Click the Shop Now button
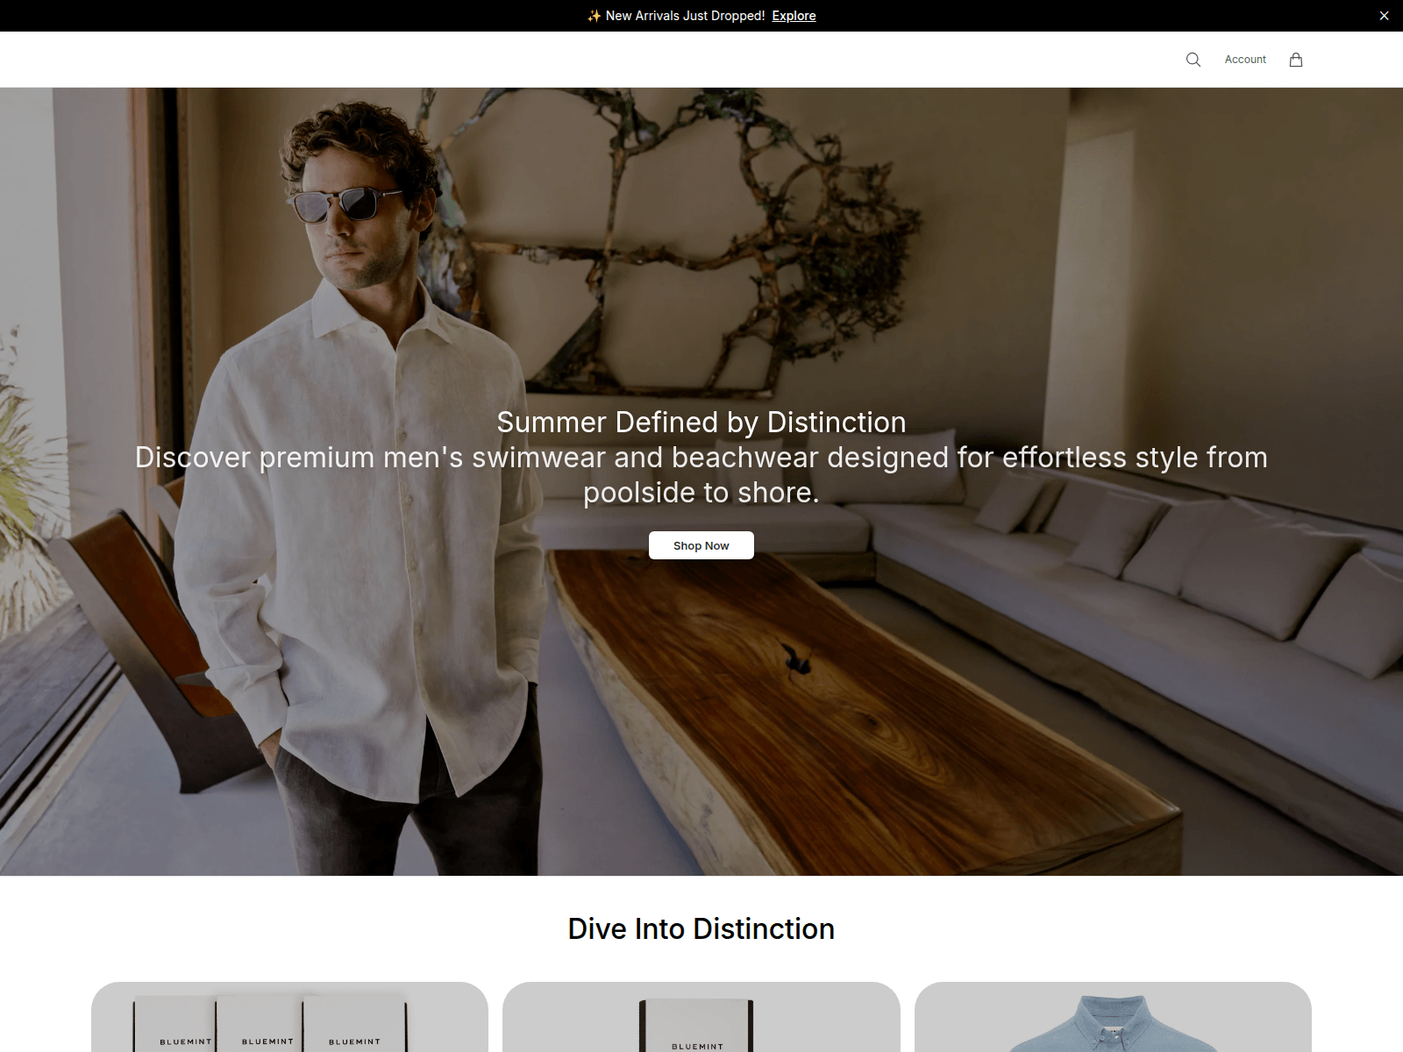Image resolution: width=1403 pixels, height=1052 pixels. (x=701, y=545)
